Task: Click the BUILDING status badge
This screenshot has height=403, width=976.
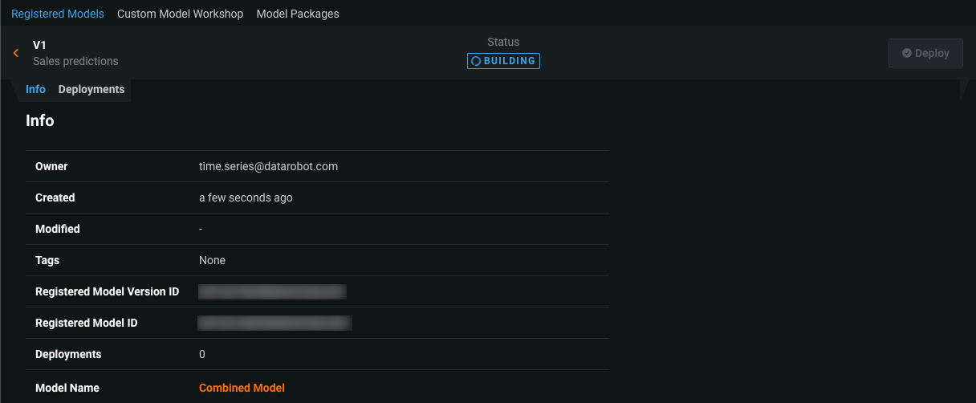Action: (504, 61)
